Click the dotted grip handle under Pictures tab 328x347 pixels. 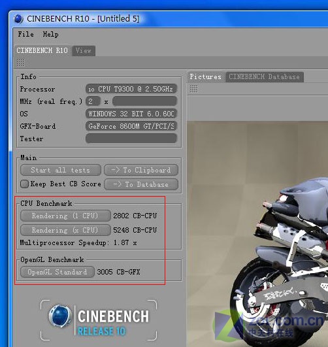193,89
